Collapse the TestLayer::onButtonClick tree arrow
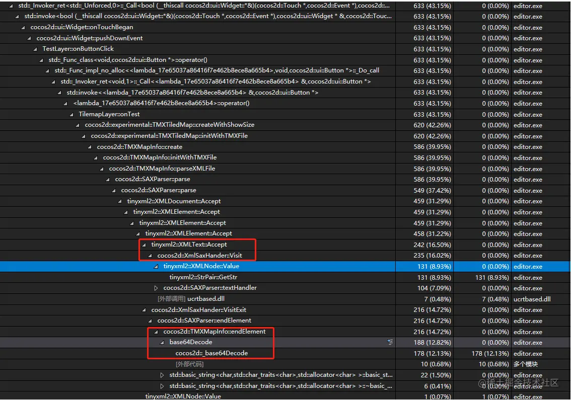This screenshot has height=400, width=571. (x=35, y=49)
